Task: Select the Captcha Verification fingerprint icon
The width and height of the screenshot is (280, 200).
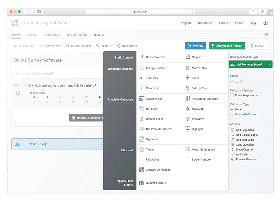Action: (x=142, y=170)
